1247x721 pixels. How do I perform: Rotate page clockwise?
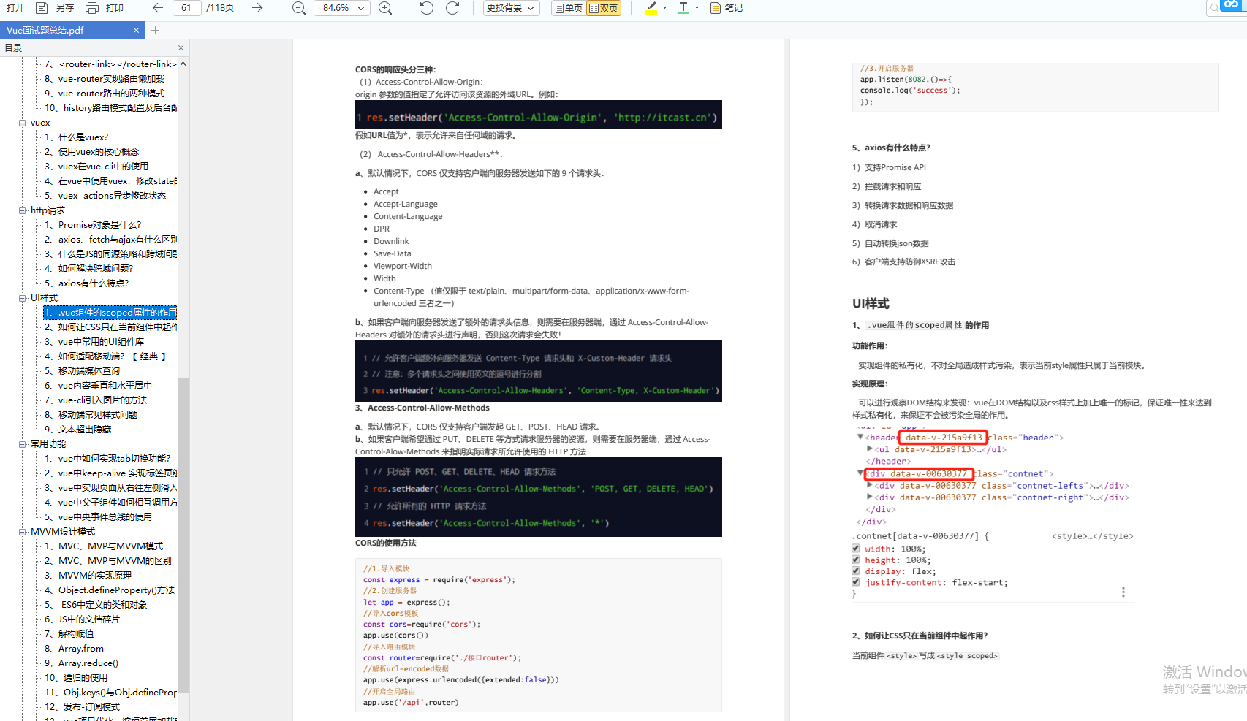(452, 8)
